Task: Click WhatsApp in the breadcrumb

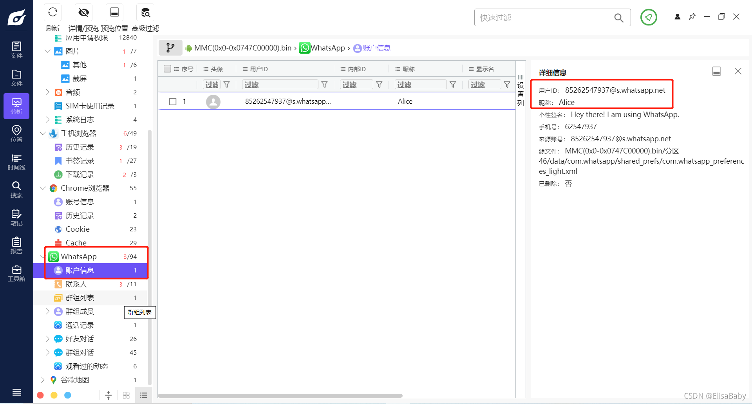Action: (x=328, y=48)
